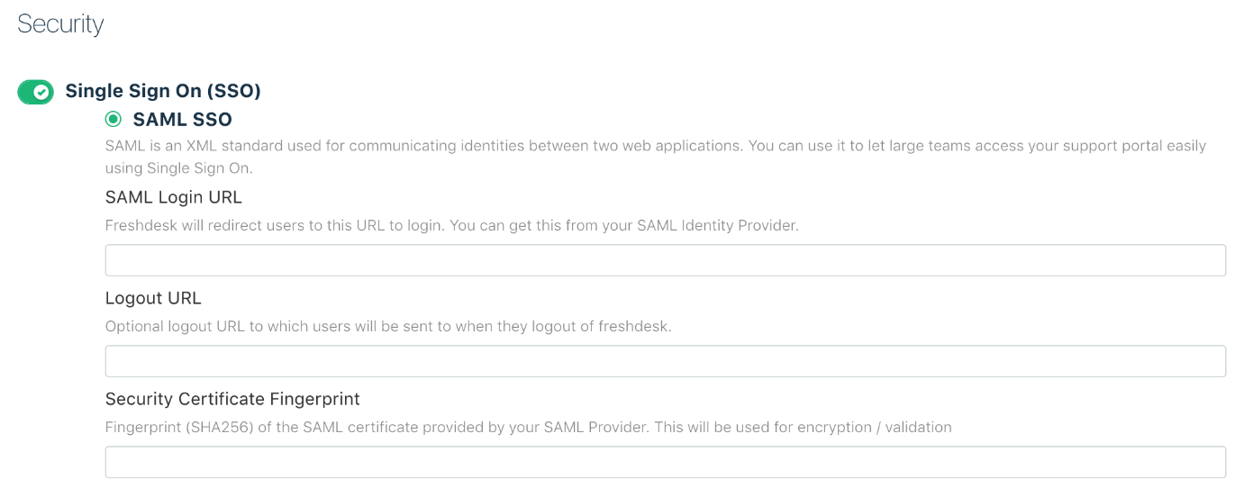This screenshot has height=497, width=1244.
Task: Click the right end of the SAML Login URL field
Action: 1207,260
